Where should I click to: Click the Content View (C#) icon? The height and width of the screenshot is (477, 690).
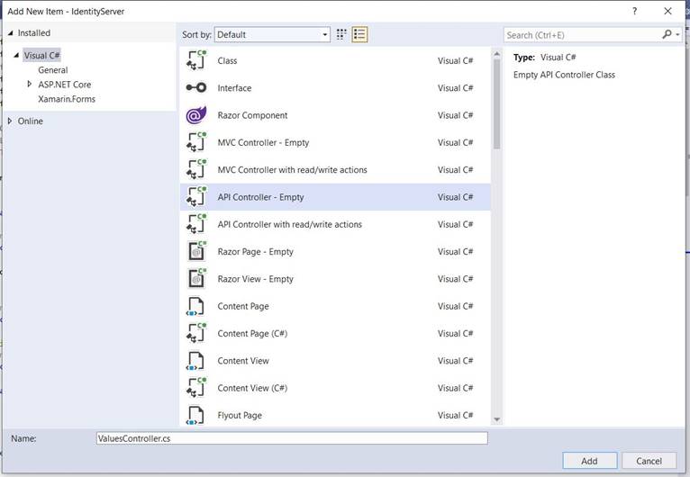[x=196, y=388]
